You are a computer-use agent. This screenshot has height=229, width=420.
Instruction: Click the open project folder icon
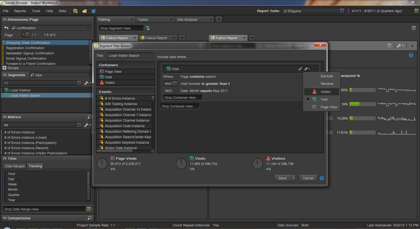(x=85, y=11)
